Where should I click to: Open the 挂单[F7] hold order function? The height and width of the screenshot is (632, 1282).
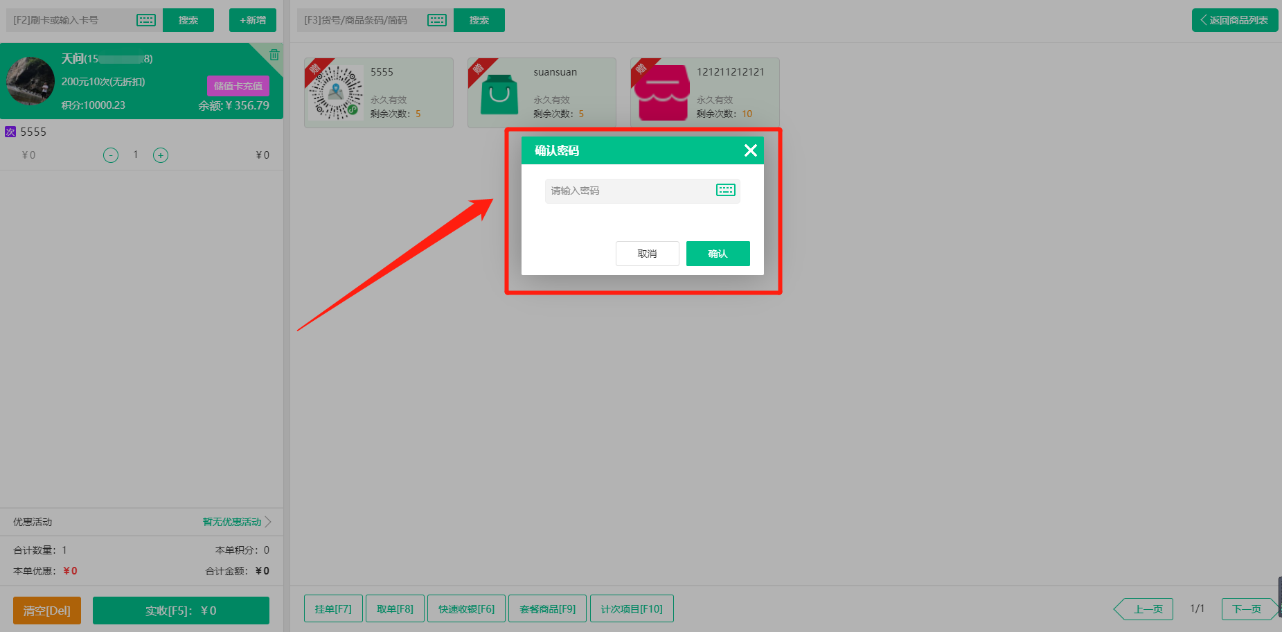click(x=333, y=609)
